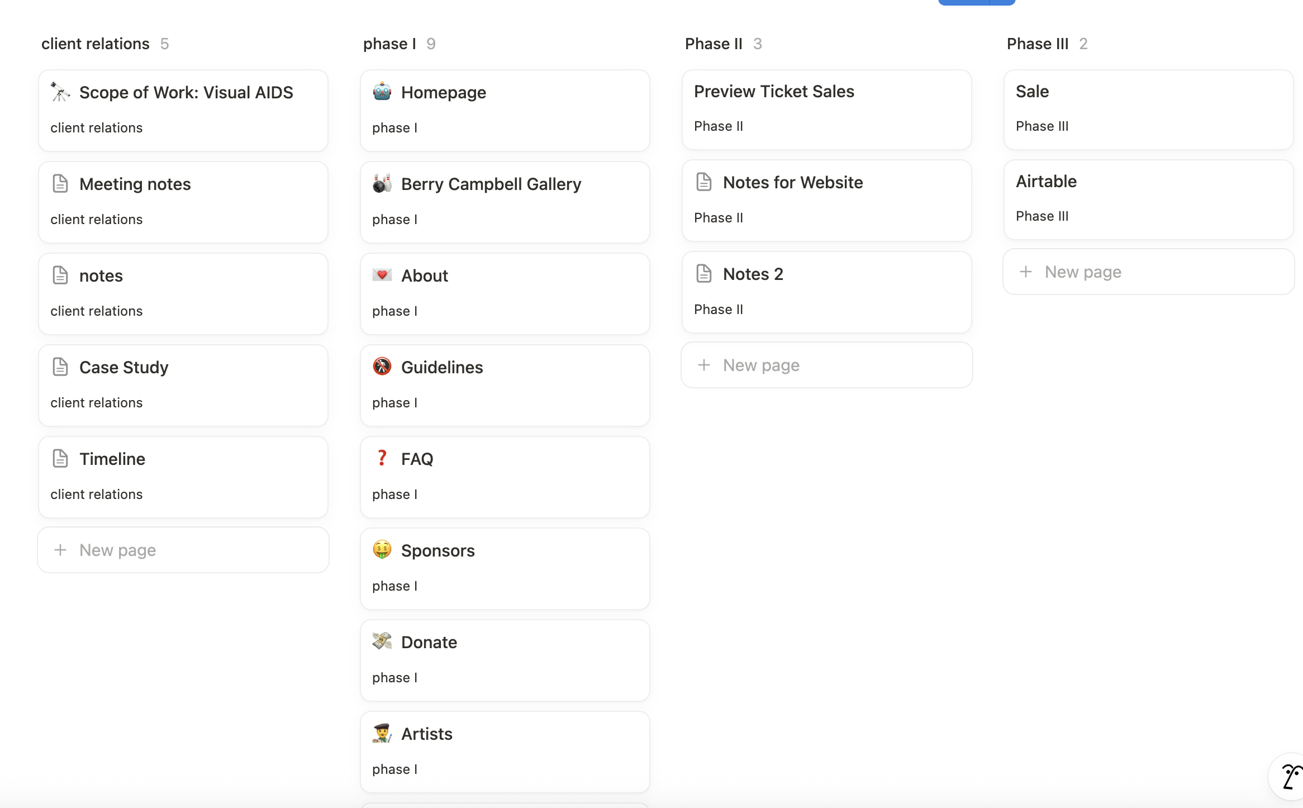Open the help button in bottom-right corner
Viewport: 1303px width, 808px height.
click(x=1290, y=777)
